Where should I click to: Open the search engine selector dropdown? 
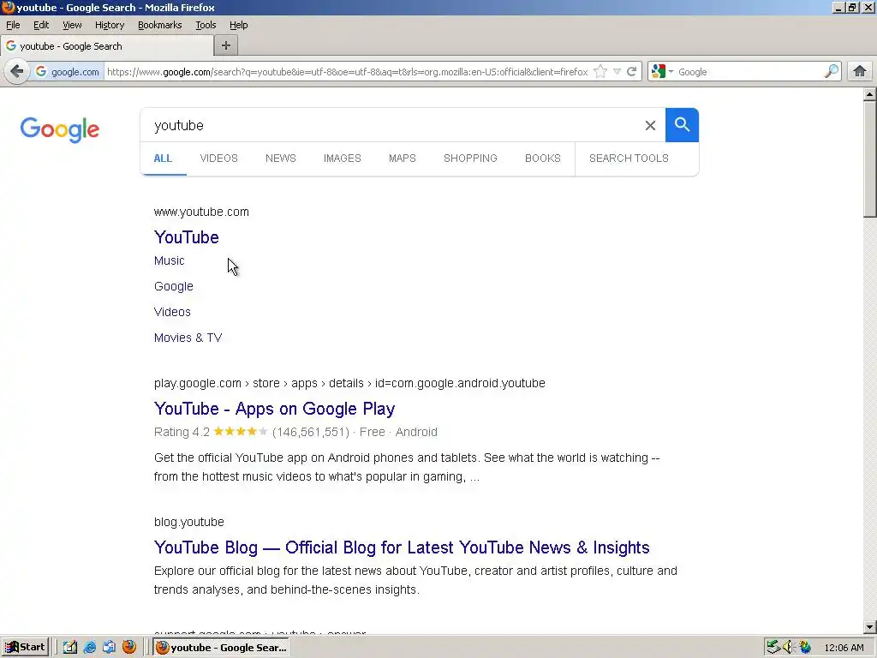[x=663, y=72]
